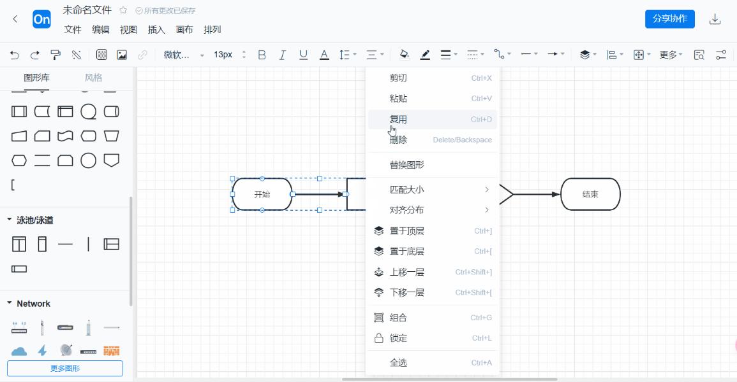Select the format painter tool
Viewport: 737px width, 382px height.
pyautogui.click(x=56, y=55)
